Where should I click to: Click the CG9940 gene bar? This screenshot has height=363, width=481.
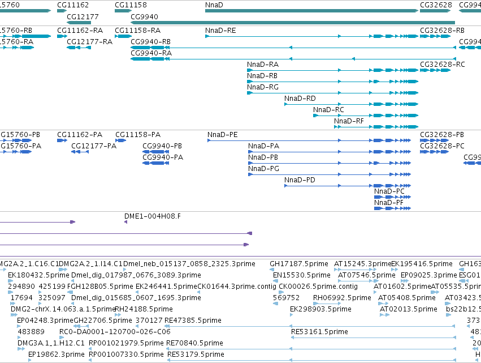[293, 23]
